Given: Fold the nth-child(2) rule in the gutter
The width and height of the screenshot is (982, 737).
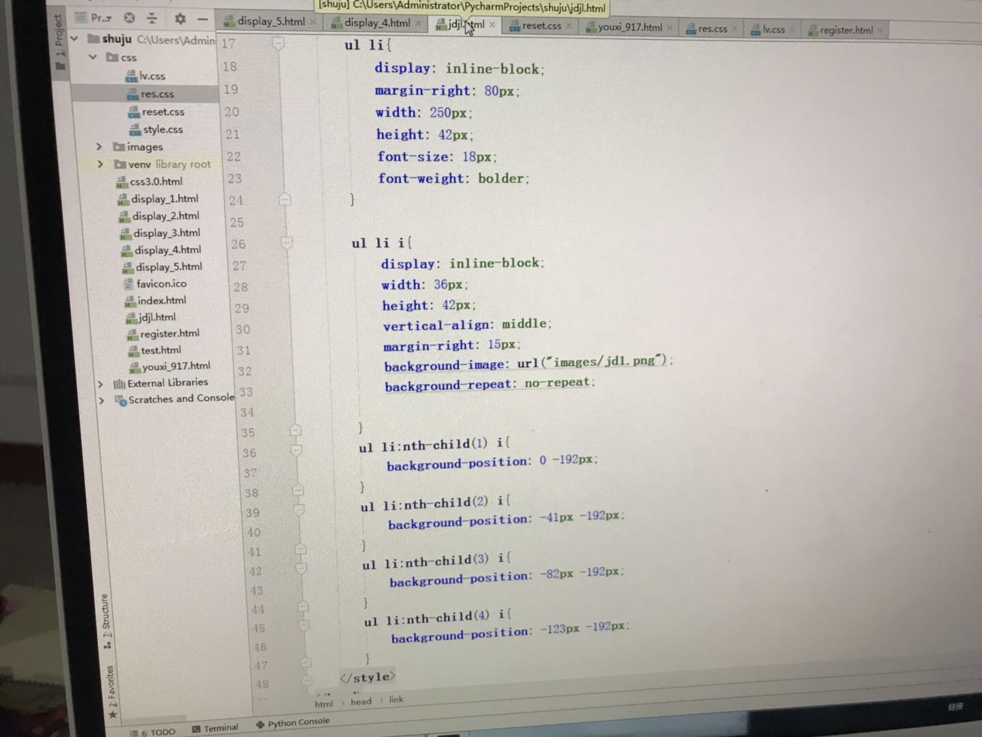Looking at the screenshot, I should [x=299, y=509].
